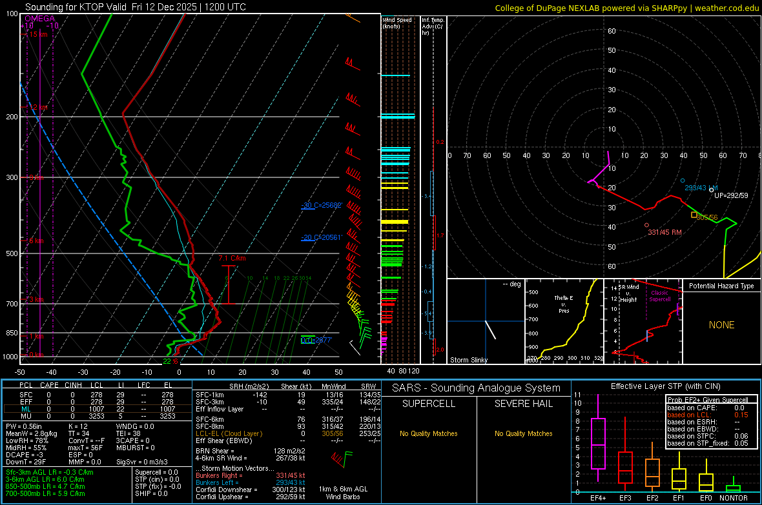This screenshot has height=505, width=762.
Task: Click the '-20 C=20561'' level label
Action: pyautogui.click(x=322, y=237)
